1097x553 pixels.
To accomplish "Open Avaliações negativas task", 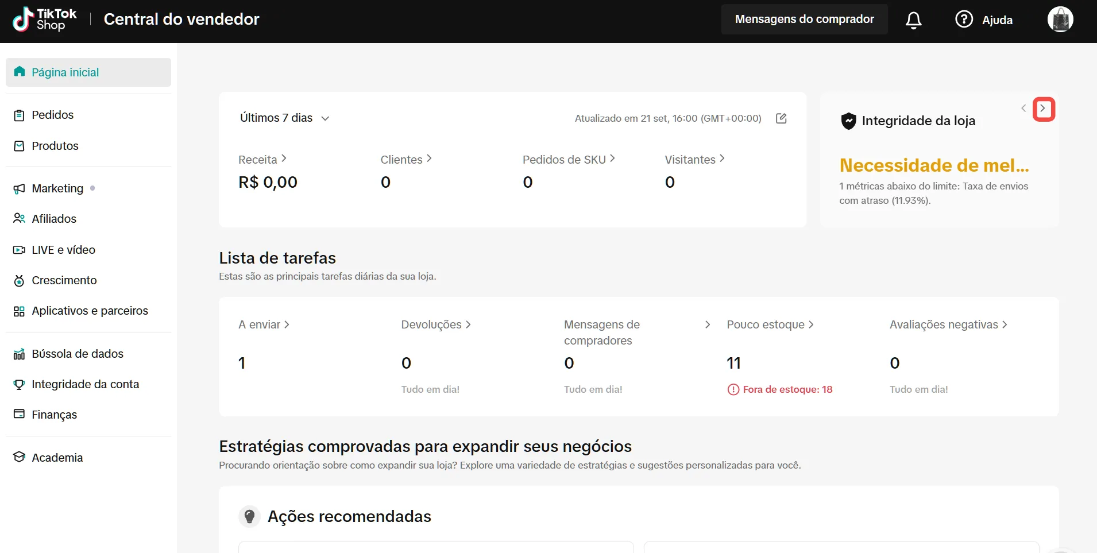I will point(948,324).
